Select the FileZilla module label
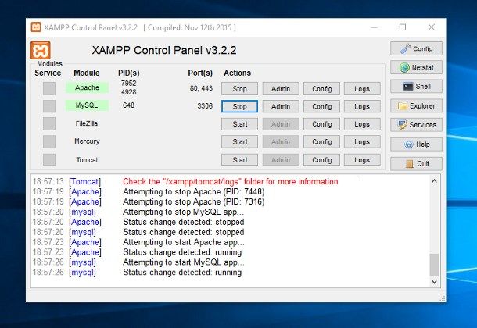This screenshot has width=477, height=328. [87, 123]
